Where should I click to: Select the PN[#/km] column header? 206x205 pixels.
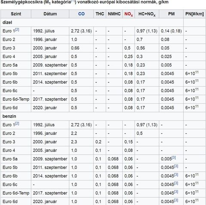194,14
